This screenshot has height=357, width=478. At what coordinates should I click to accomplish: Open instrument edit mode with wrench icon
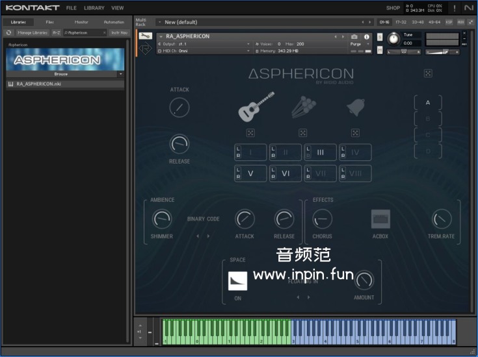[x=146, y=36]
